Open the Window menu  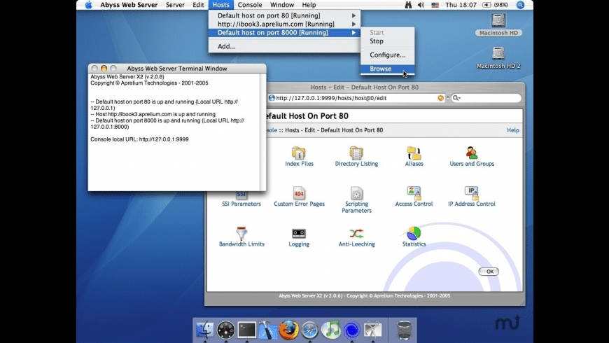click(282, 5)
